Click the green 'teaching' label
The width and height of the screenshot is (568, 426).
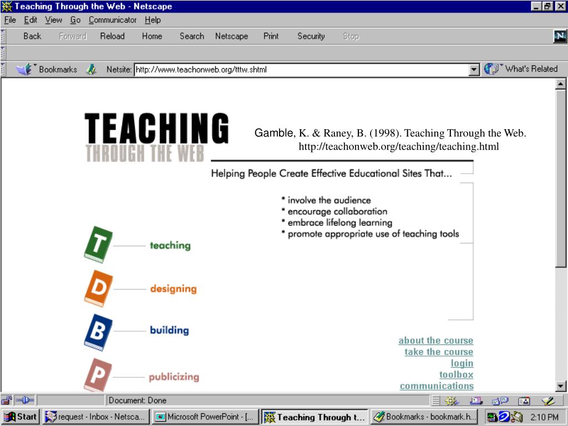(x=170, y=246)
